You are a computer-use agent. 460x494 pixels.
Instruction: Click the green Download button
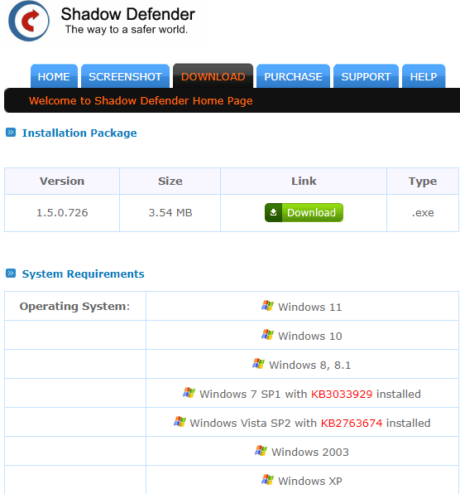coord(304,213)
